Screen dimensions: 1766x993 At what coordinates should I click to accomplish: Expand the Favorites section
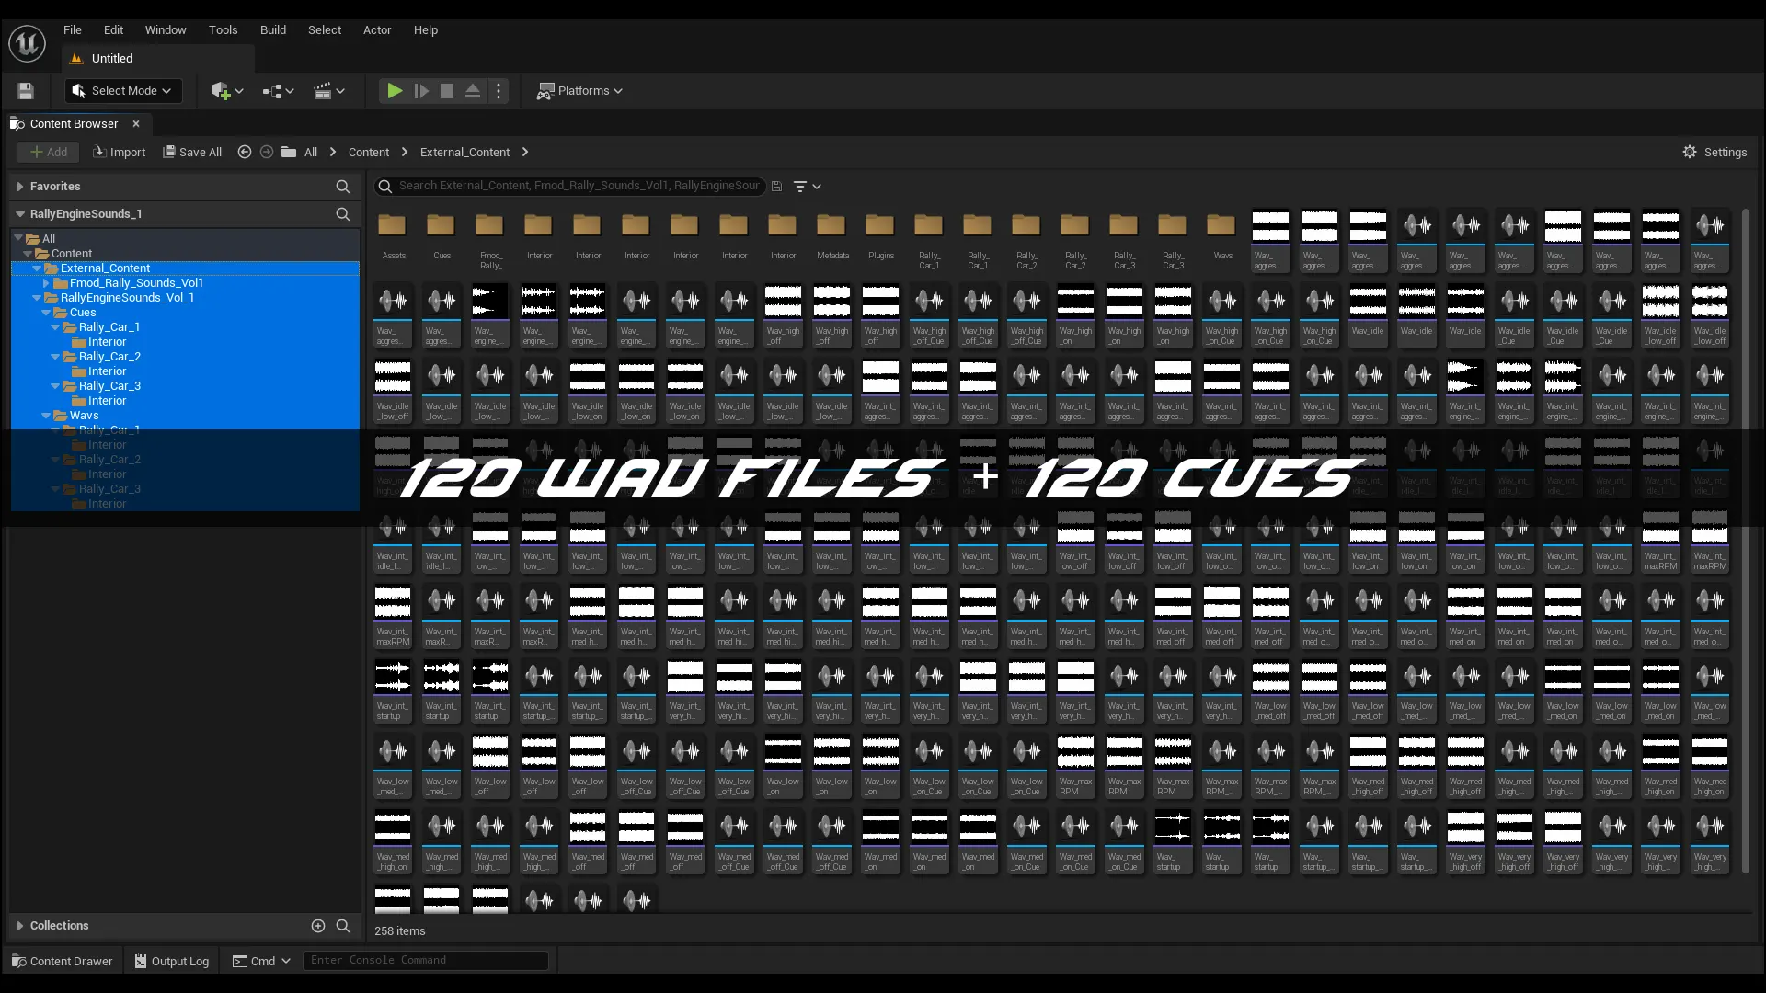[x=20, y=187]
